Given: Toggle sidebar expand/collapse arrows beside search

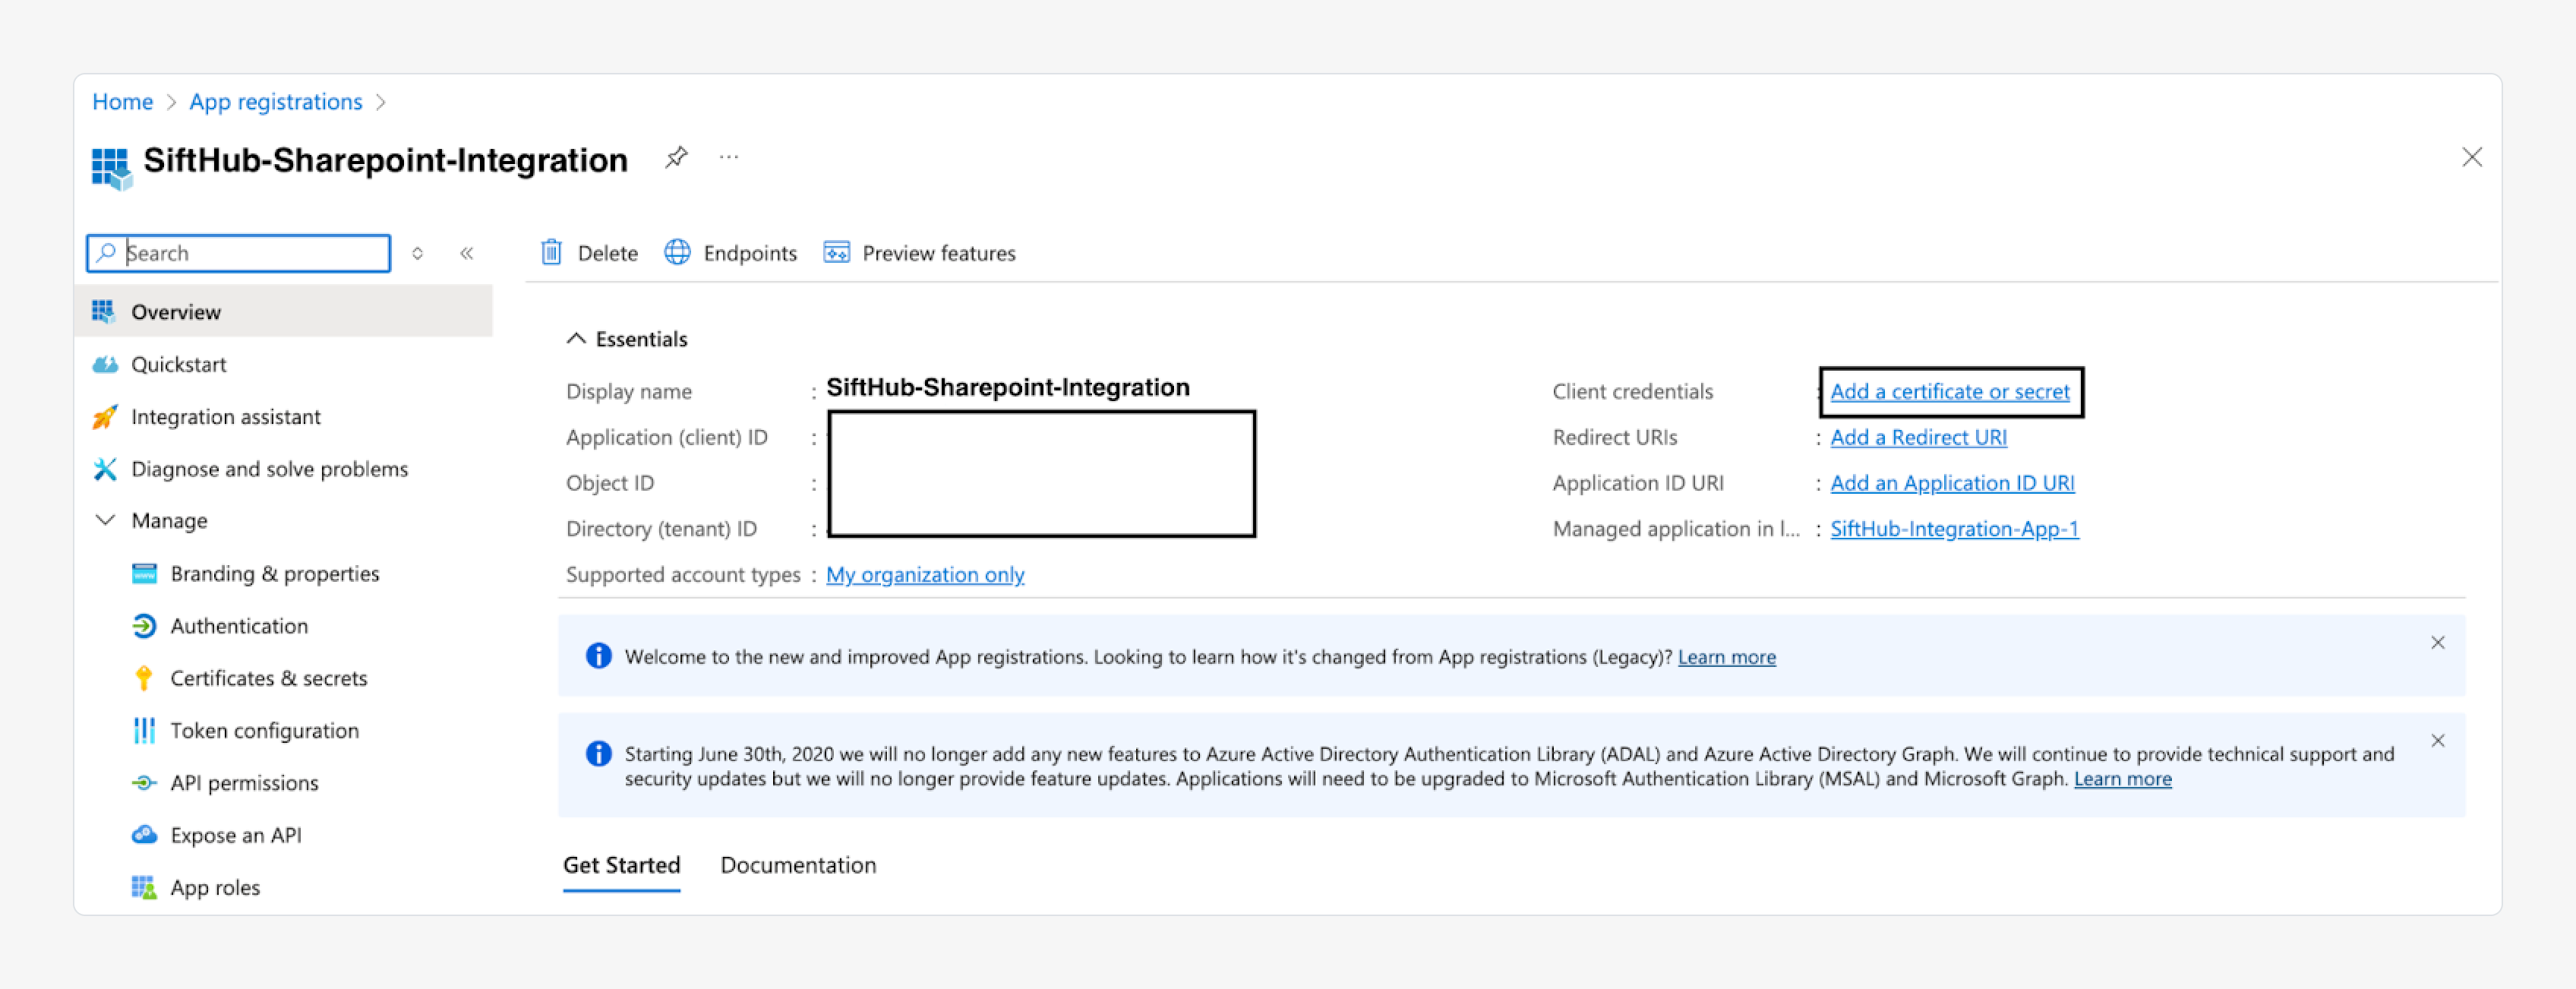Looking at the screenshot, I should [x=418, y=253].
